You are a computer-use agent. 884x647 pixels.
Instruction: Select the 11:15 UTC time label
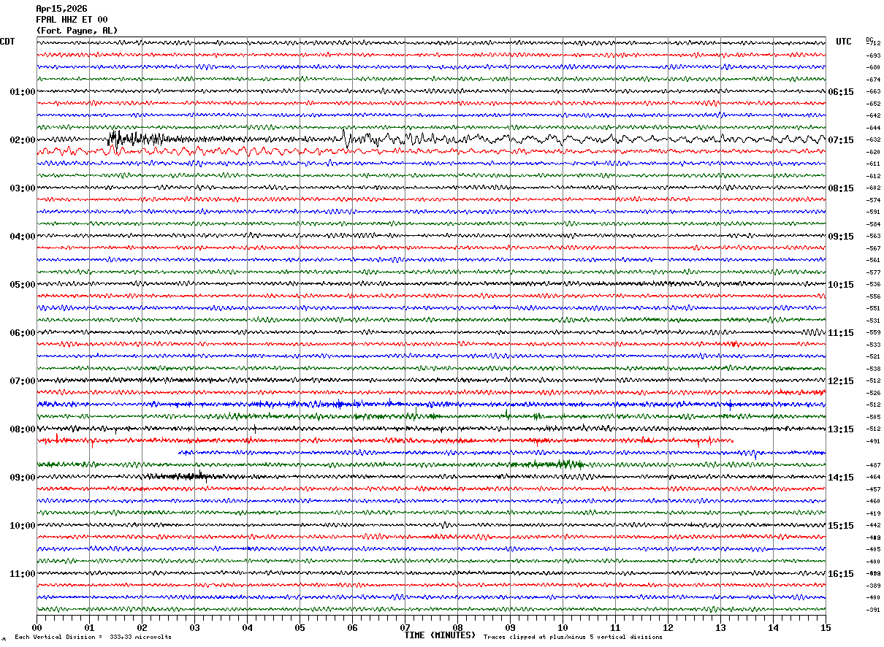pos(841,333)
